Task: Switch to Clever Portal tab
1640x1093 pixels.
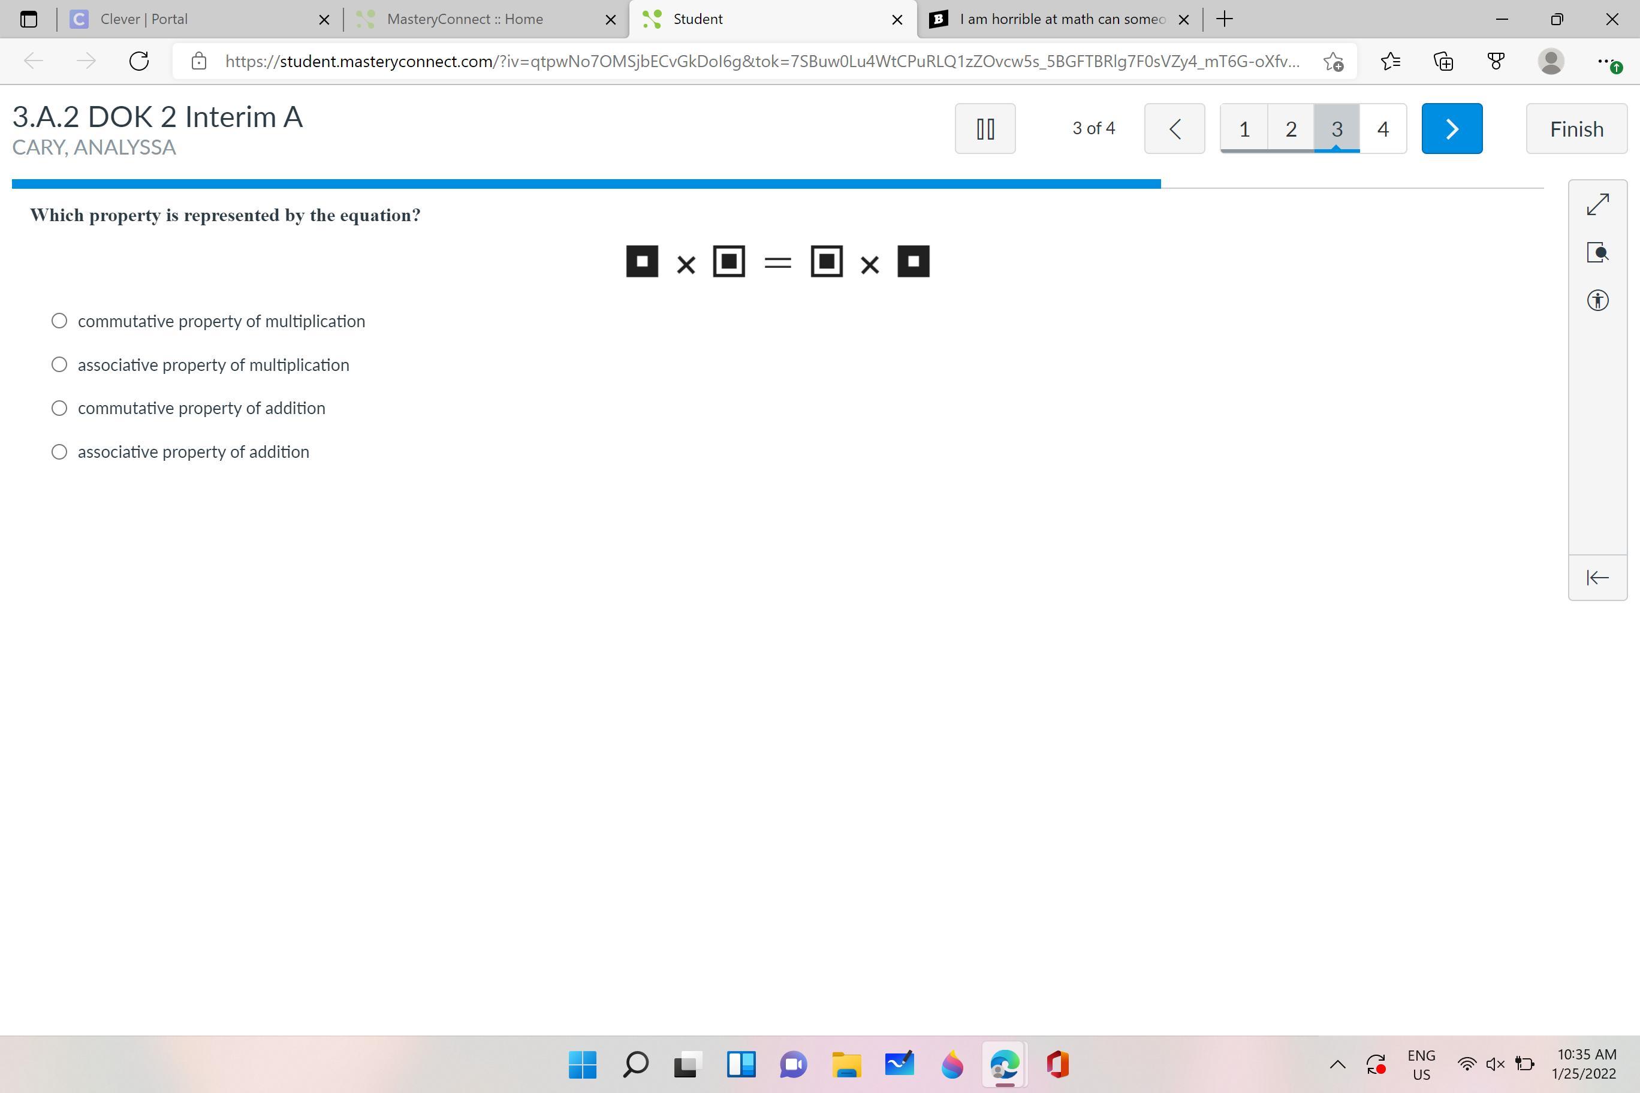Action: point(144,20)
